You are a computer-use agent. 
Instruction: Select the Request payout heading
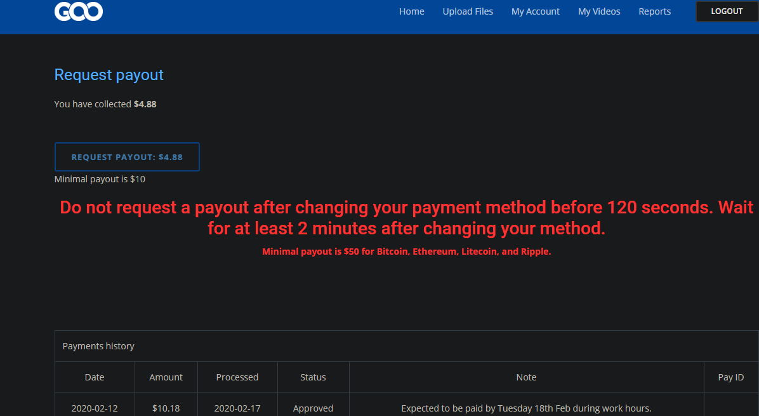(109, 74)
